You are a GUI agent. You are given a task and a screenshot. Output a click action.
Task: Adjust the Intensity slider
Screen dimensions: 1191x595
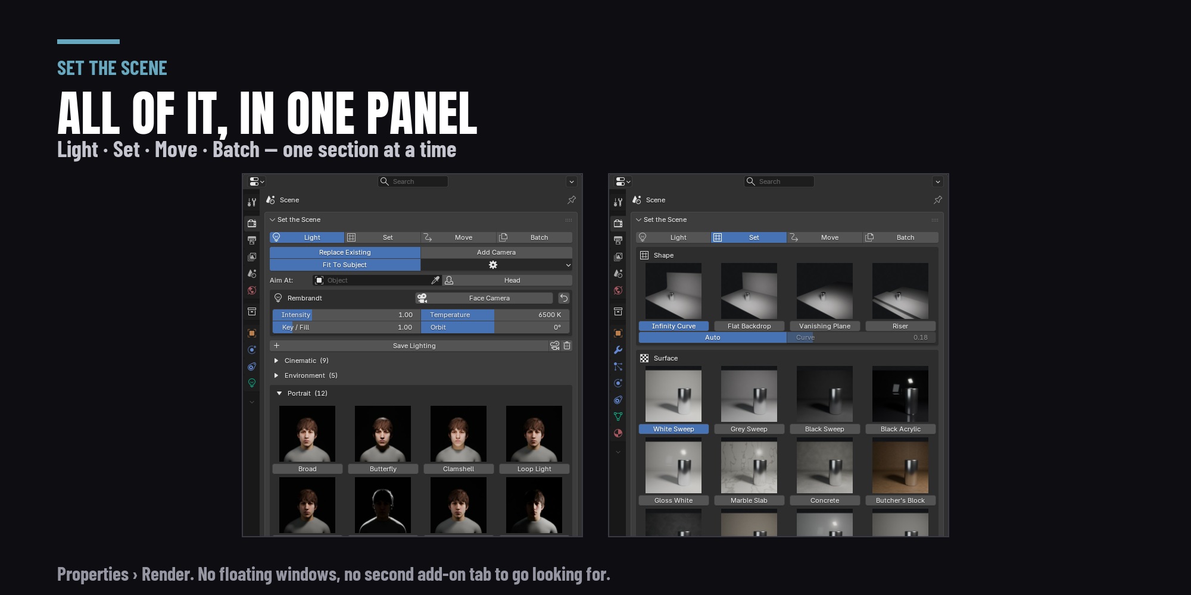click(x=346, y=315)
